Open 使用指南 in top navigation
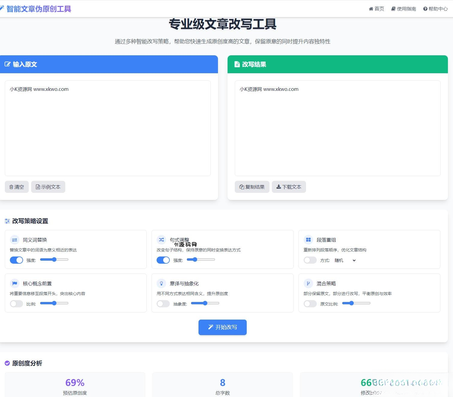Image resolution: width=453 pixels, height=397 pixels. coord(404,9)
